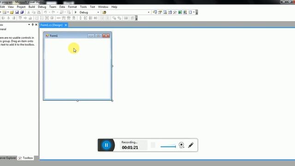Open the Debug menu
This screenshot has height=166, width=295.
42,7
